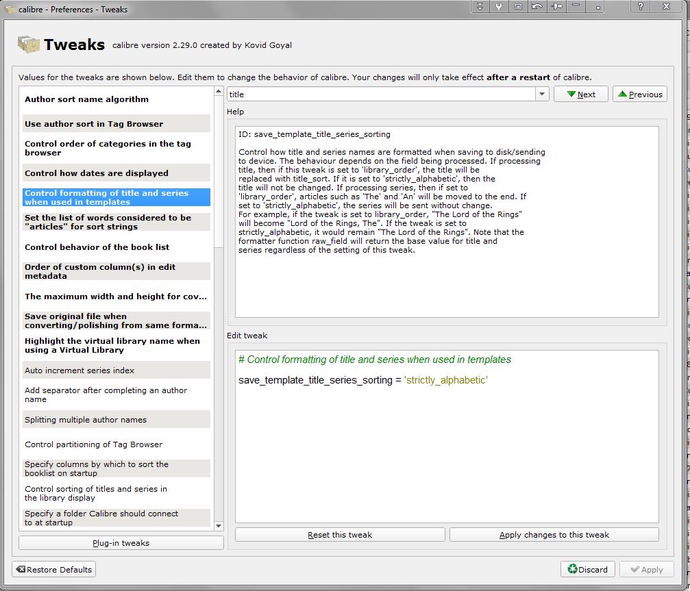The width and height of the screenshot is (690, 591).
Task: Click Reset this tweak button
Action: pos(340,535)
